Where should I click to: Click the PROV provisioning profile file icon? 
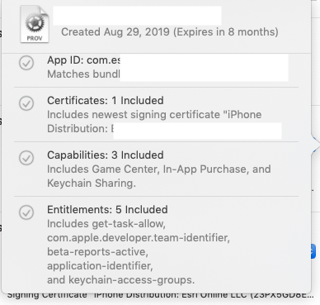point(35,24)
